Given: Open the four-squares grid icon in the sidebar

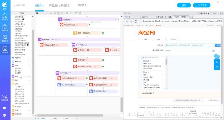Looking at the screenshot, I should pos(5,38).
